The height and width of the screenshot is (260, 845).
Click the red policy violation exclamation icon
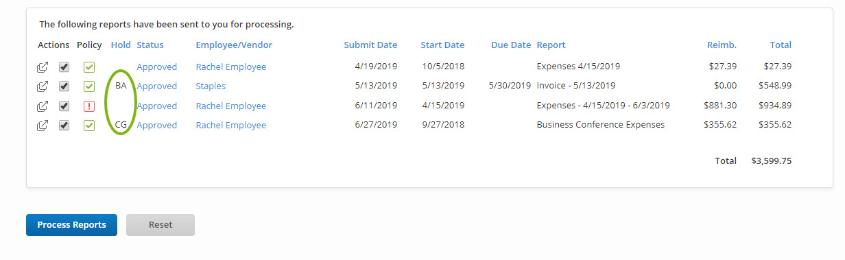89,106
